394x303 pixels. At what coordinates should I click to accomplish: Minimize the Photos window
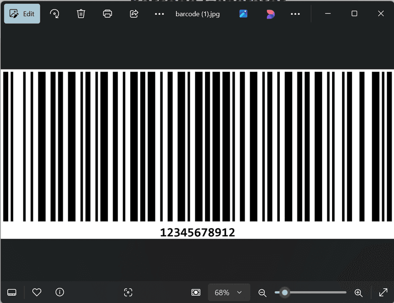click(328, 14)
